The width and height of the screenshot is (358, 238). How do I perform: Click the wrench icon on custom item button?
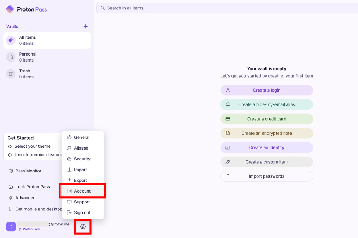tap(228, 162)
